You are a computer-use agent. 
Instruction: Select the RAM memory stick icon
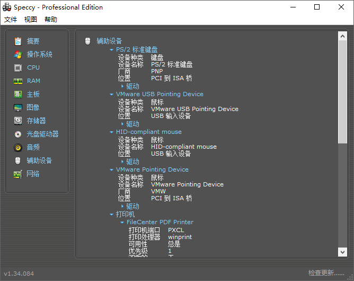coord(18,81)
